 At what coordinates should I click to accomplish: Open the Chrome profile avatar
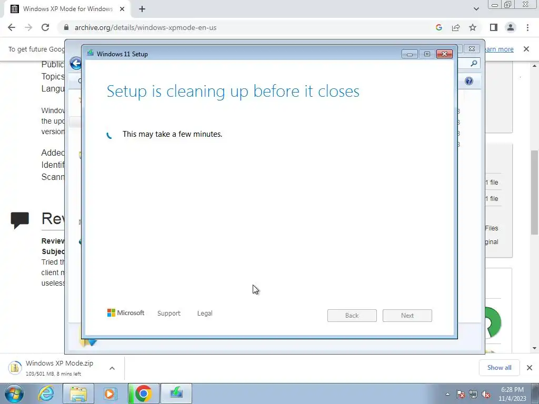(511, 27)
